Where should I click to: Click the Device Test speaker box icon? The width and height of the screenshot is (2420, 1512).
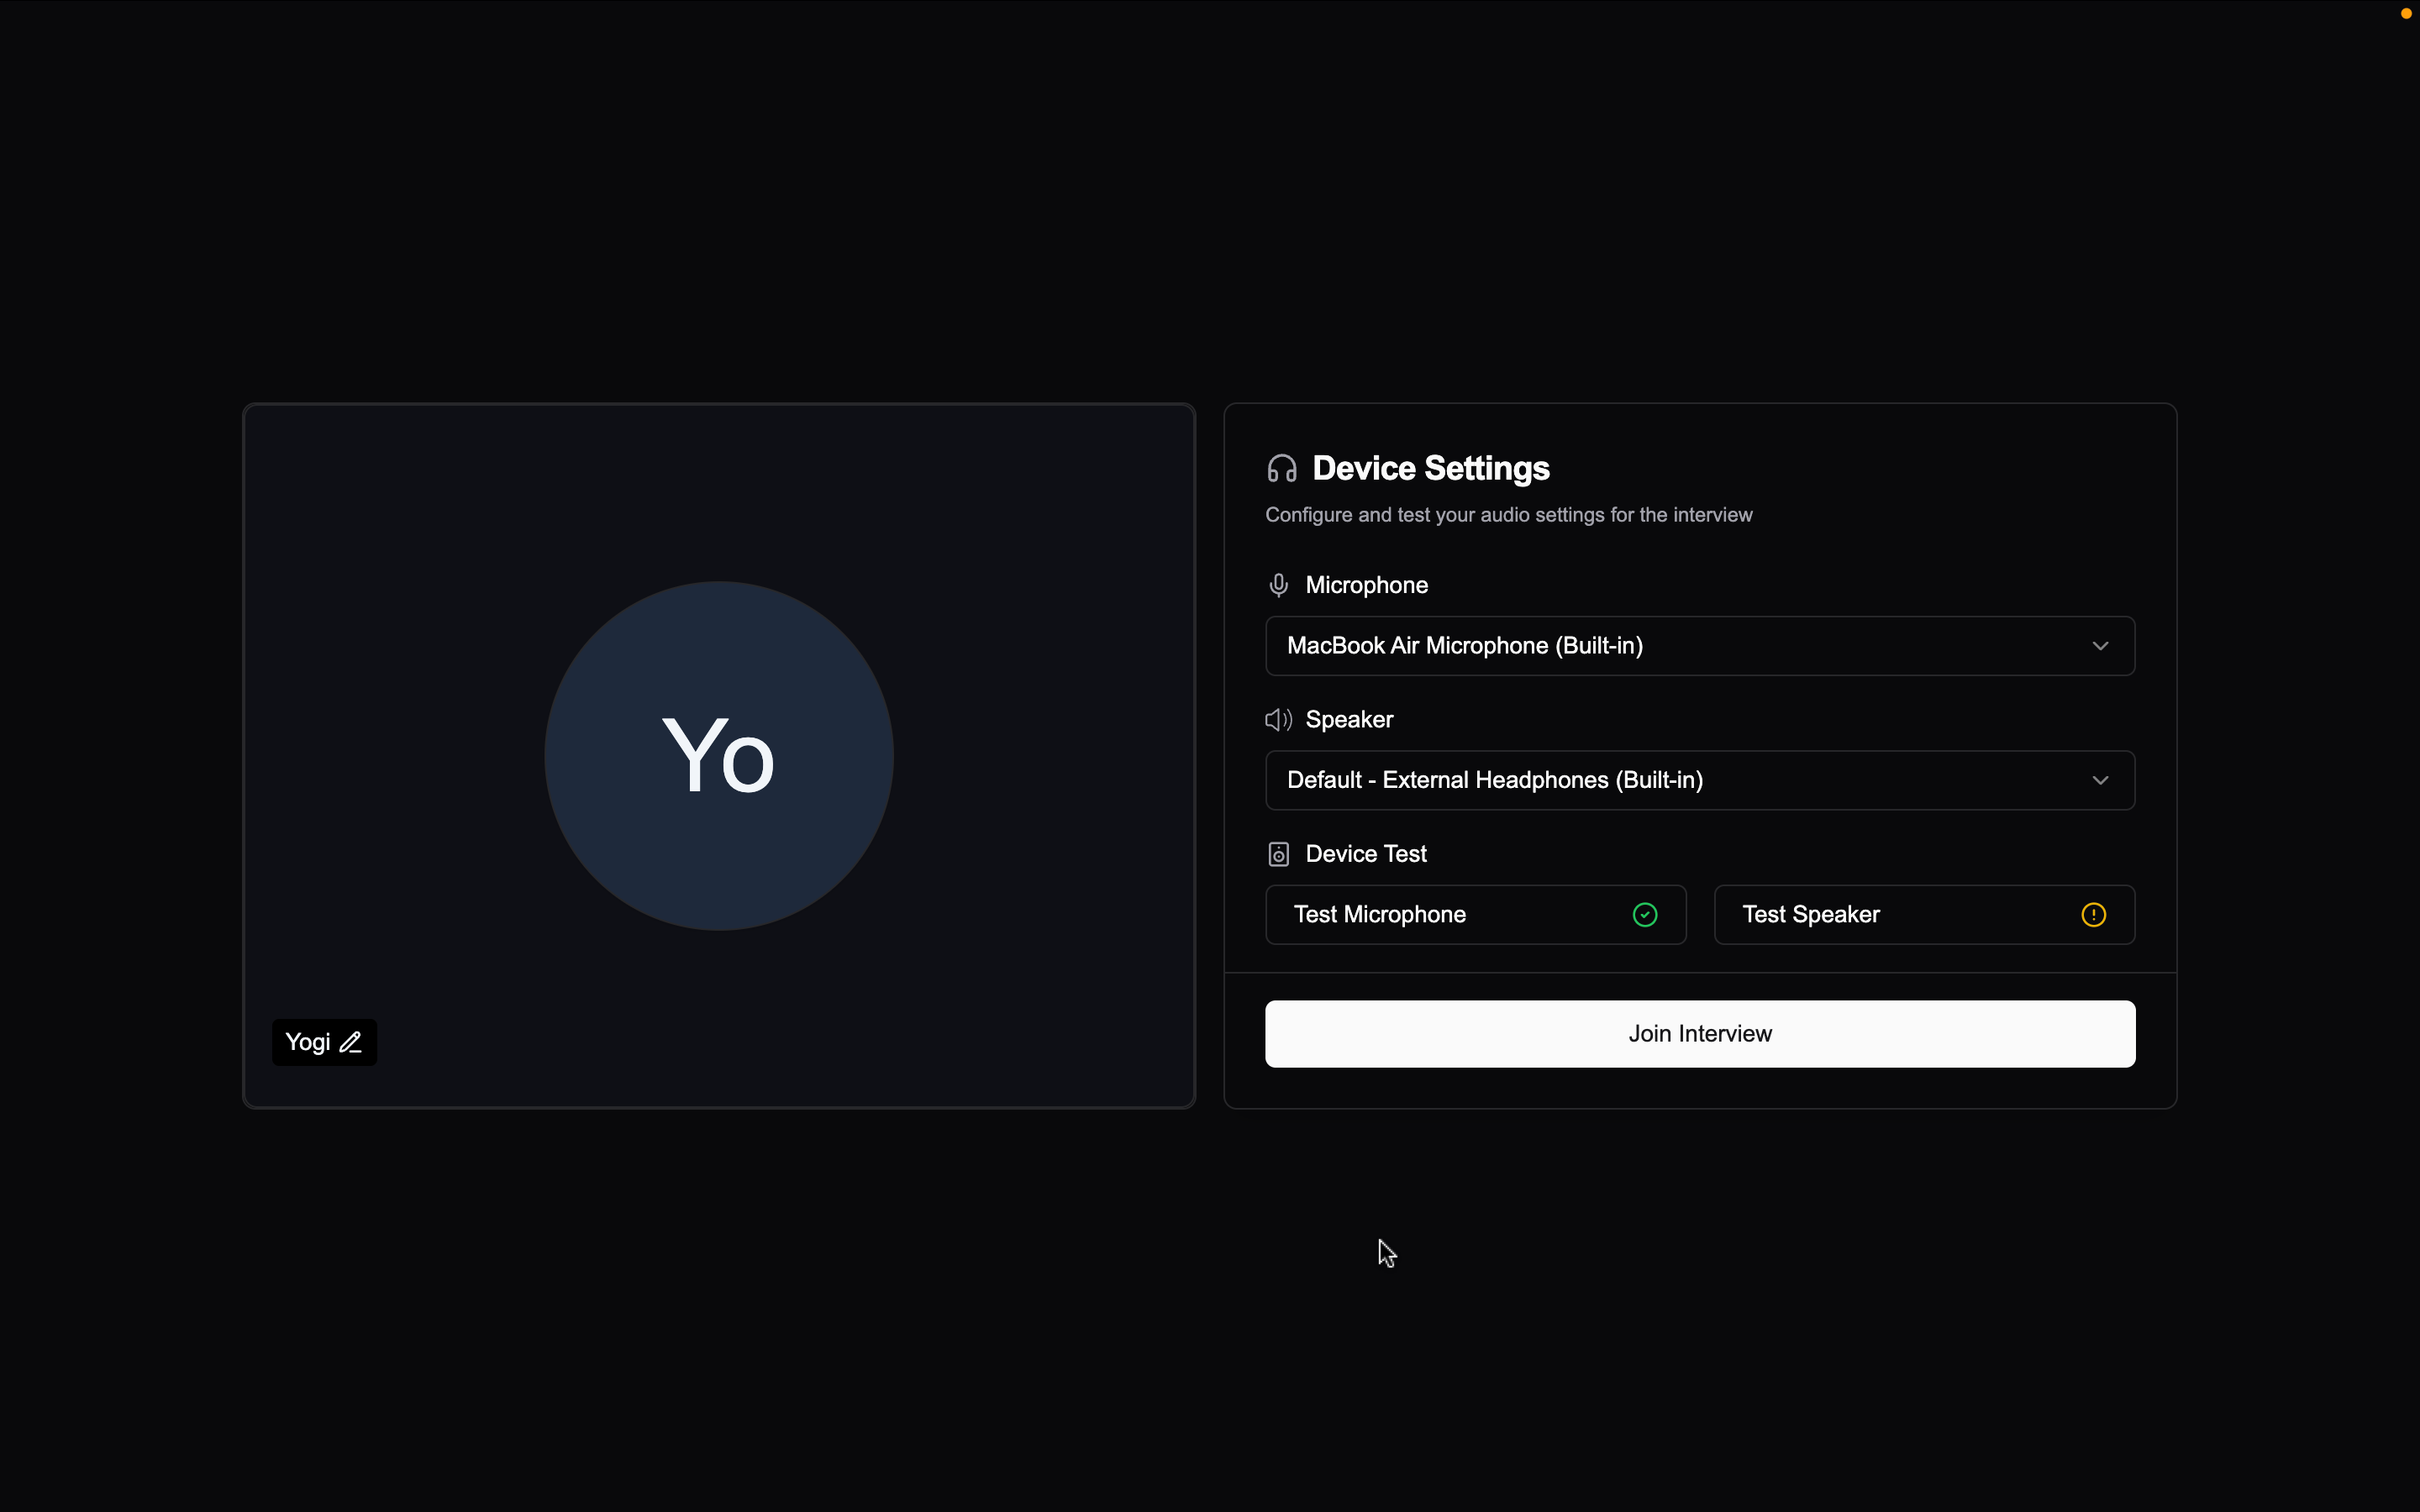coord(1278,854)
